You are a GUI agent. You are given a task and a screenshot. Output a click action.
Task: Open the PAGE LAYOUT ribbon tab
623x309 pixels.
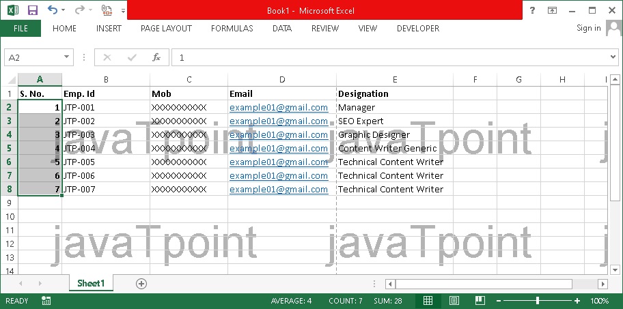pos(166,29)
